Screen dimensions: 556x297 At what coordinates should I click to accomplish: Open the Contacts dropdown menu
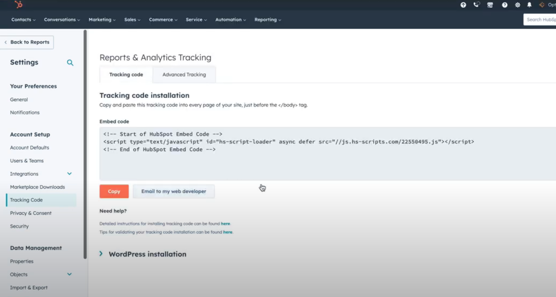tap(23, 20)
